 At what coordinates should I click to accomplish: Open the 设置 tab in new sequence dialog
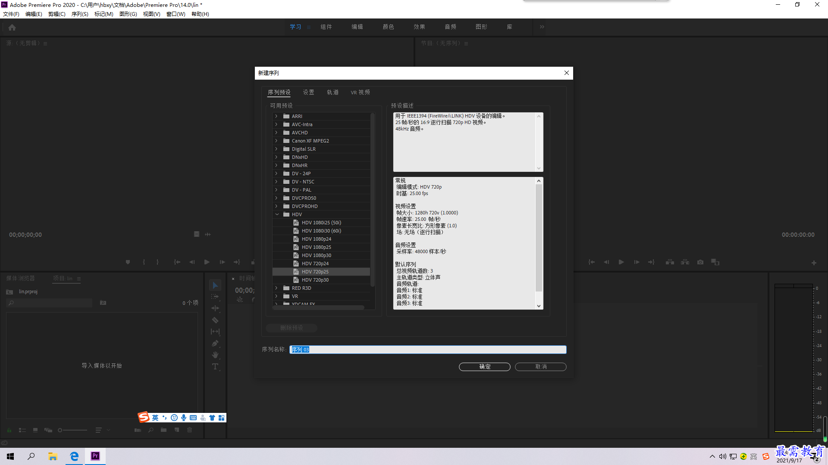(308, 92)
